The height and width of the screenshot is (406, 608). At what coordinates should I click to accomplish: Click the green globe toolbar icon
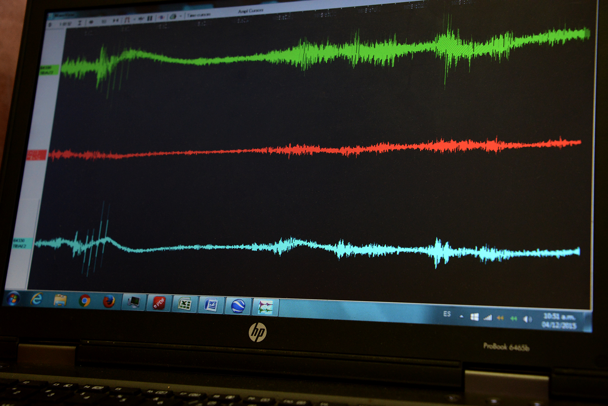tap(173, 17)
